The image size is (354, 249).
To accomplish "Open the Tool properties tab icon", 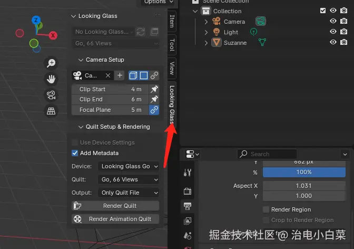I will pos(188,173).
